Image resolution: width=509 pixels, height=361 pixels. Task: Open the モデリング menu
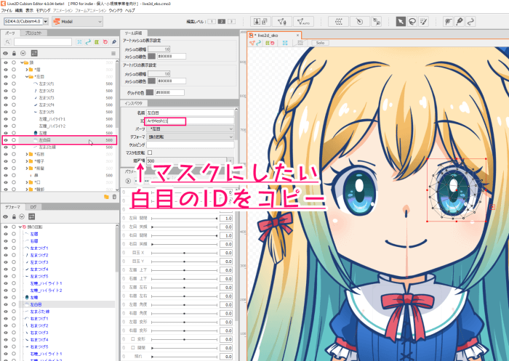(x=43, y=10)
